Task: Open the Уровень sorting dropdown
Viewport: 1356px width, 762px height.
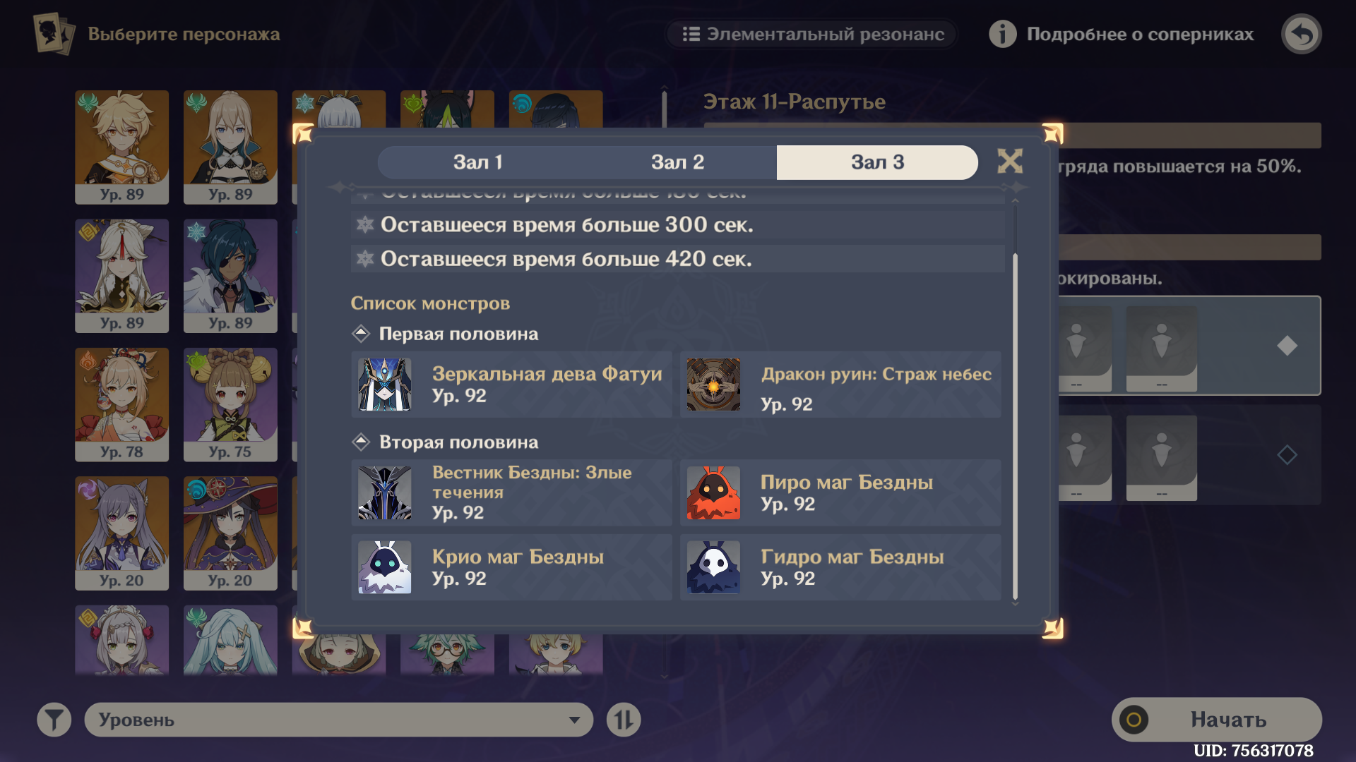Action: coord(338,720)
